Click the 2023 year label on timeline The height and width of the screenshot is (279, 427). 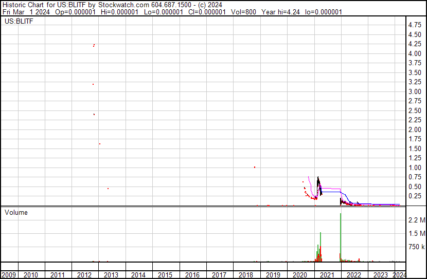(x=380, y=275)
